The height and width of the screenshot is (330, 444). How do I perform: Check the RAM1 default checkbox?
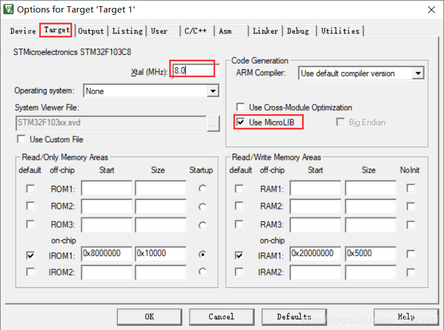coord(239,189)
